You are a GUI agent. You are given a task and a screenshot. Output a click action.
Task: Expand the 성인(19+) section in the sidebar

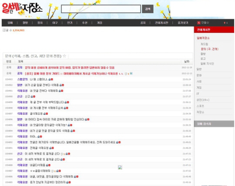point(203,100)
